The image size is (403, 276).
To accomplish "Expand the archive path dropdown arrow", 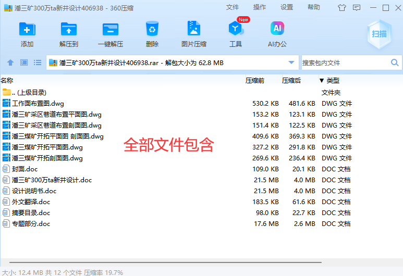I will pyautogui.click(x=291, y=62).
